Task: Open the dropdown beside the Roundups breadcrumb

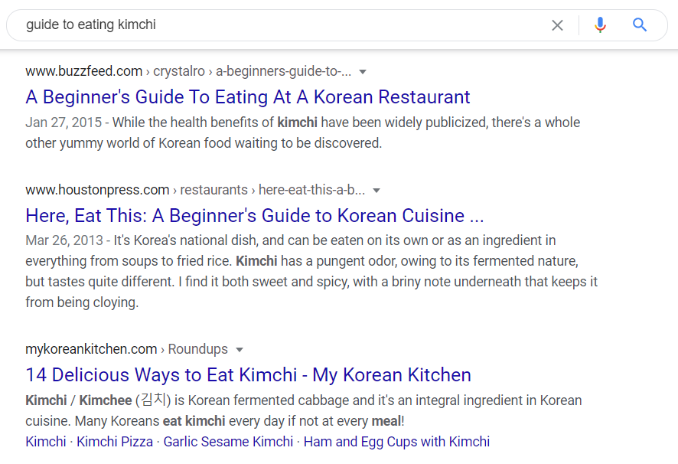Action: pyautogui.click(x=240, y=349)
